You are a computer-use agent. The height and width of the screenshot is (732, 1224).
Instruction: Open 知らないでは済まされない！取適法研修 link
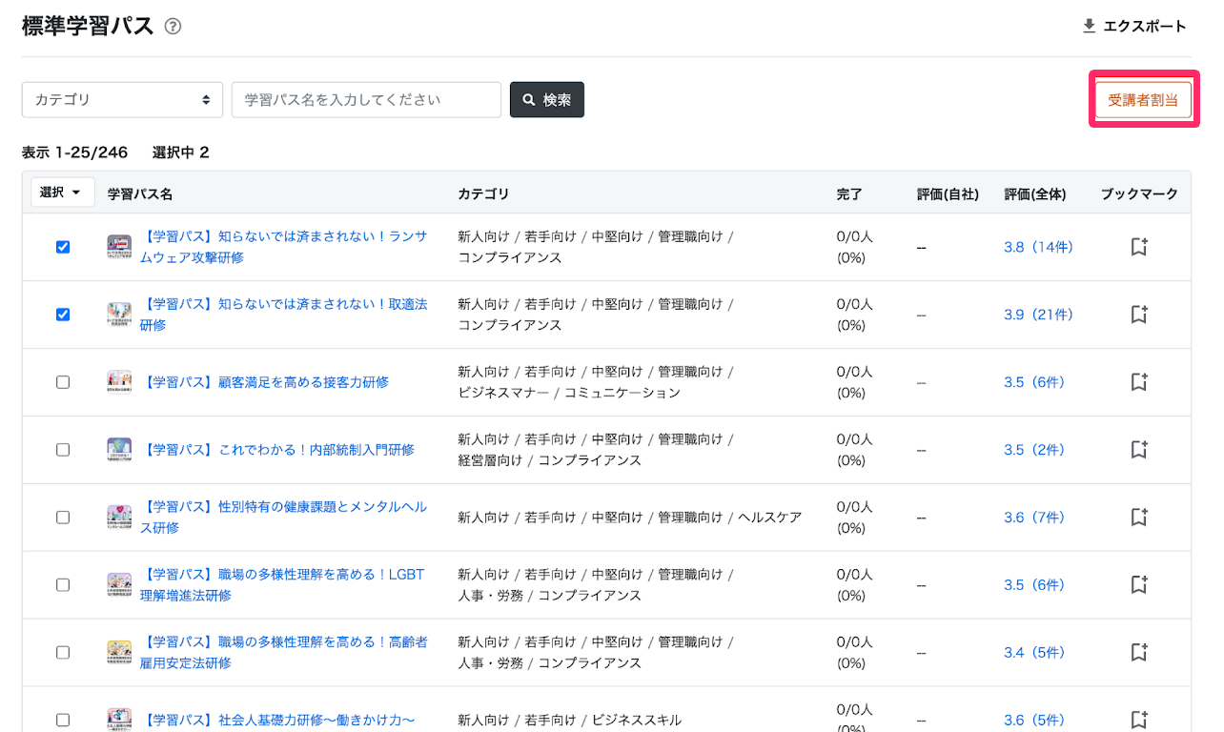[x=284, y=315]
